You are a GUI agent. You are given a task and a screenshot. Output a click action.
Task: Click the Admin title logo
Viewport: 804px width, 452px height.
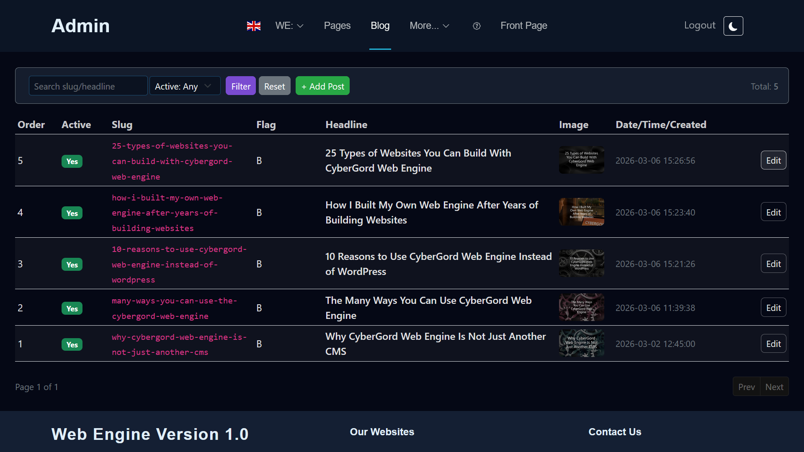coord(80,26)
